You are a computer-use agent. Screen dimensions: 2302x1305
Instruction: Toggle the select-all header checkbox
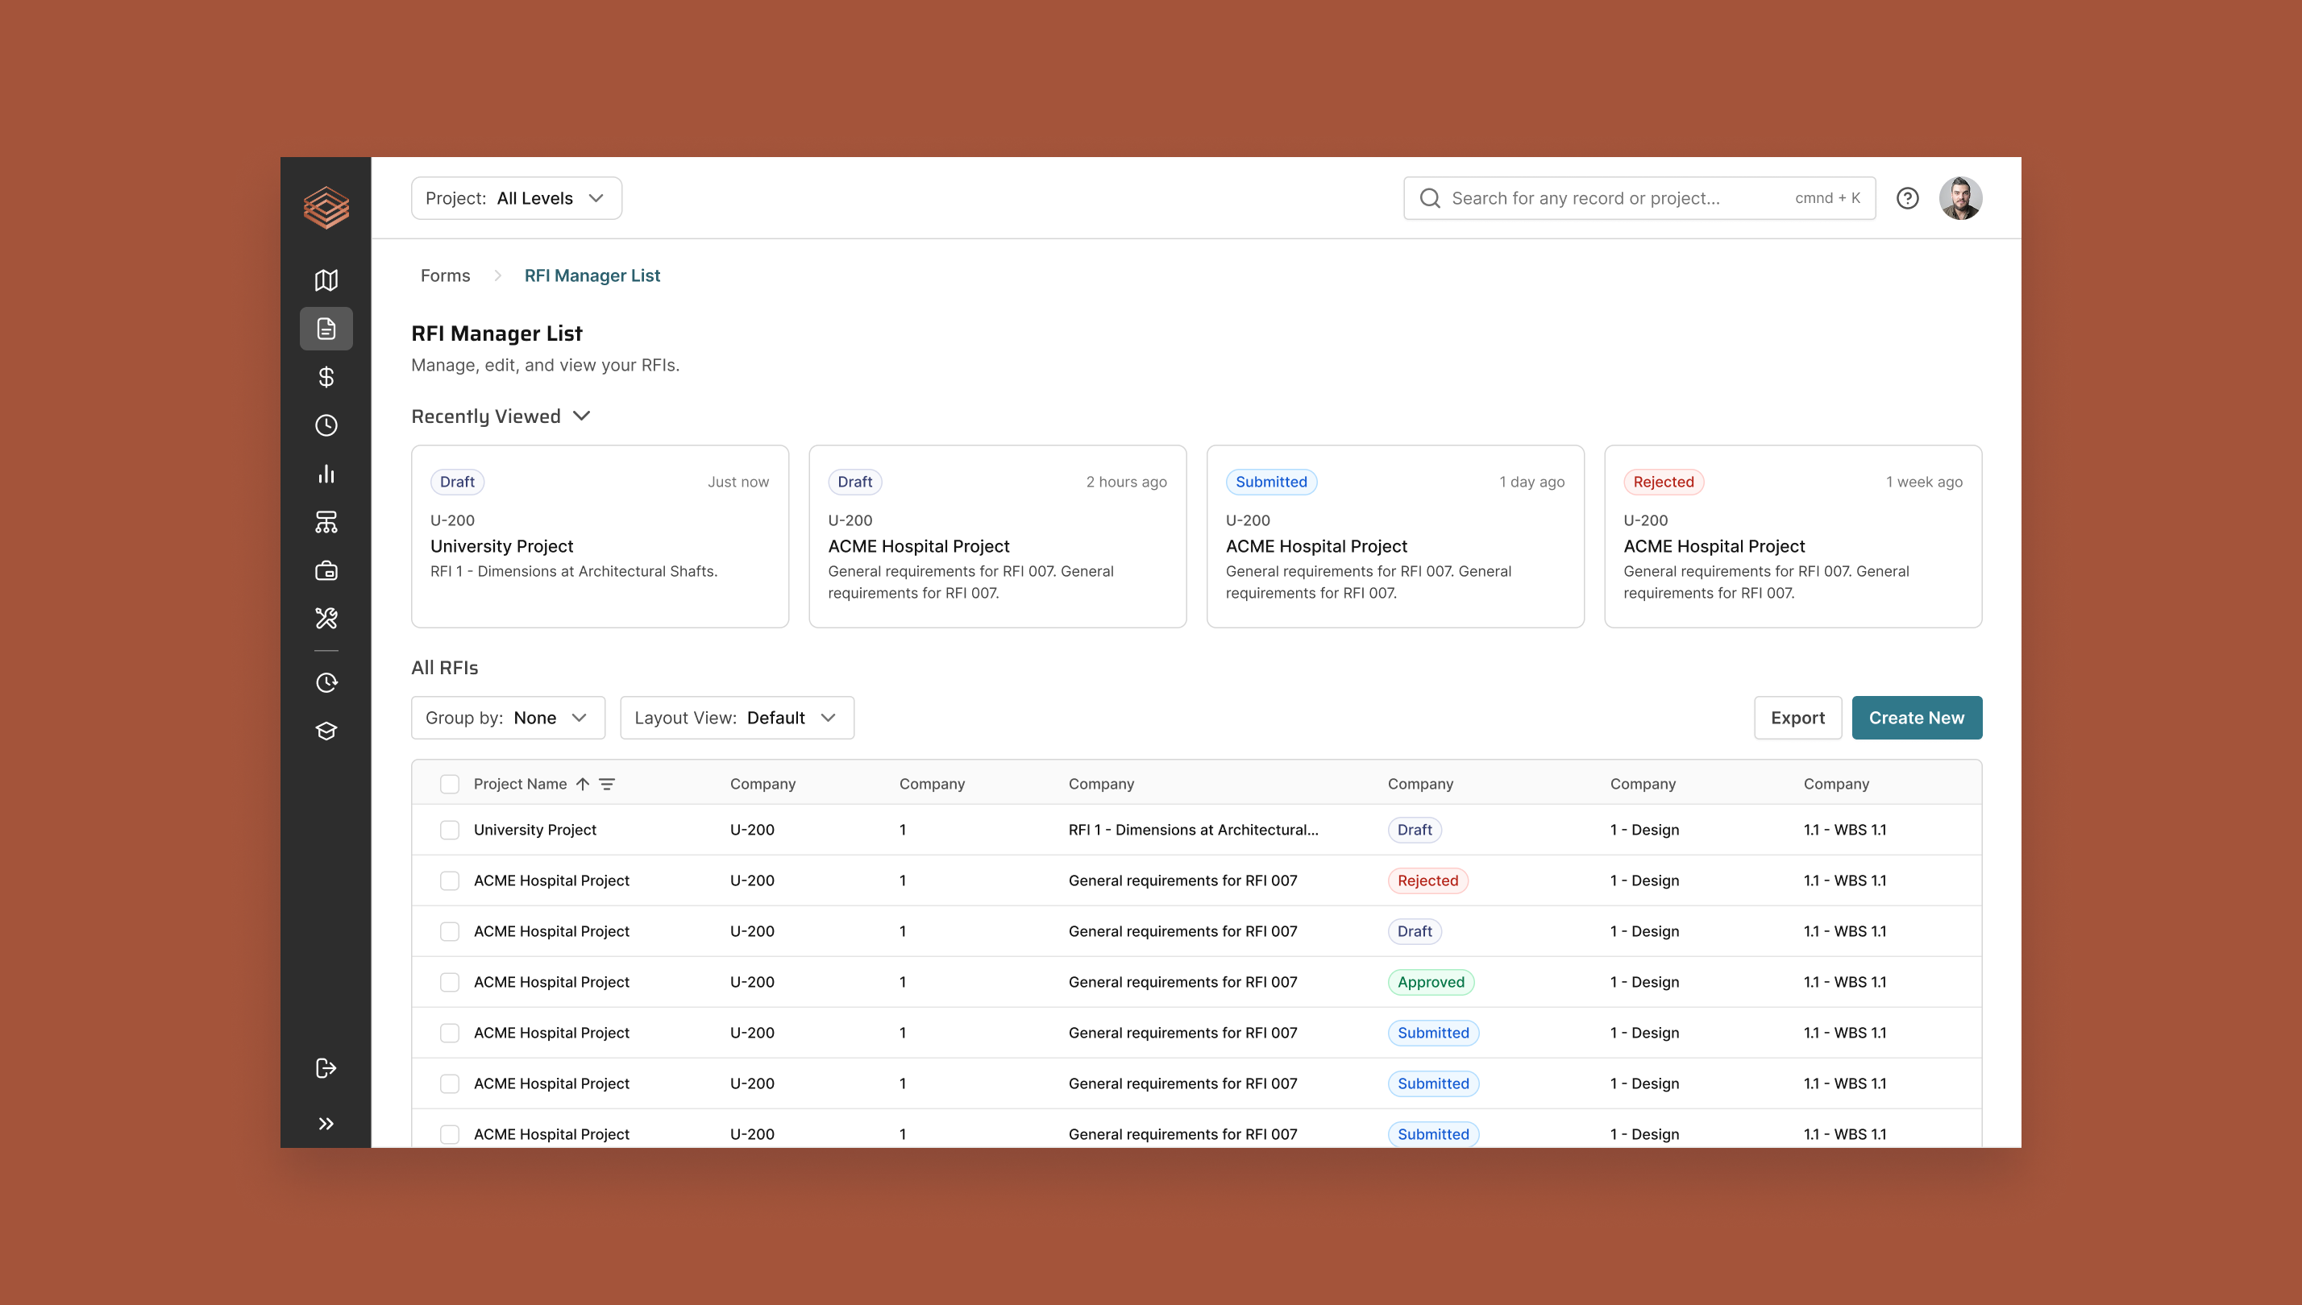[449, 785]
